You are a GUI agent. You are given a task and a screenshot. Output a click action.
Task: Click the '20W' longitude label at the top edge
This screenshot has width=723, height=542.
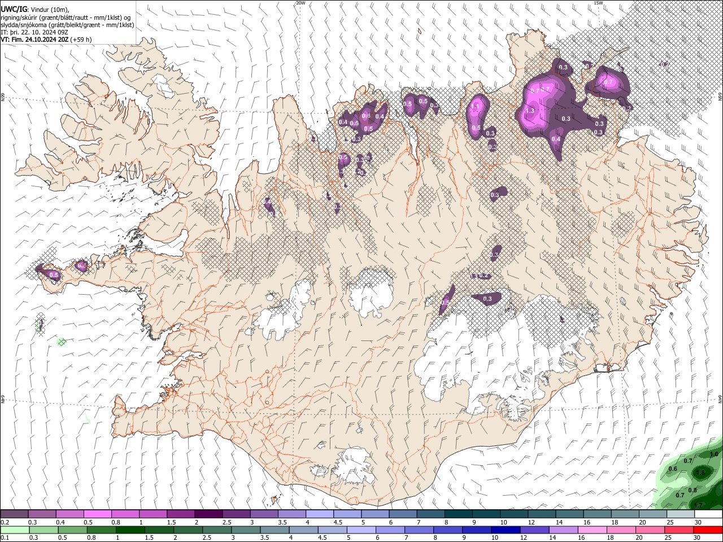pos(300,3)
